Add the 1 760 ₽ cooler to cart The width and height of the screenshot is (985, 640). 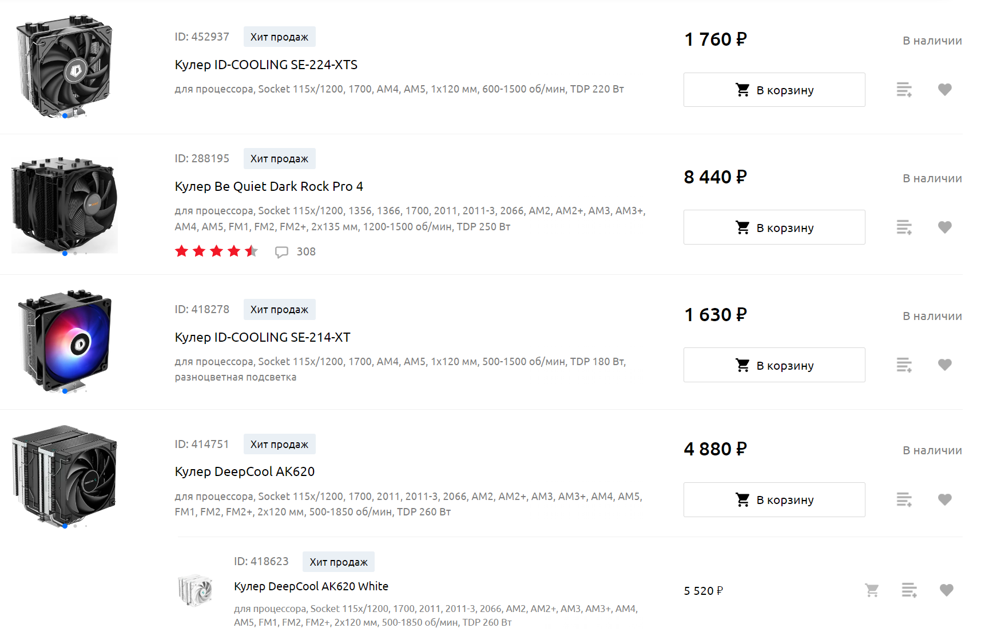(x=774, y=90)
